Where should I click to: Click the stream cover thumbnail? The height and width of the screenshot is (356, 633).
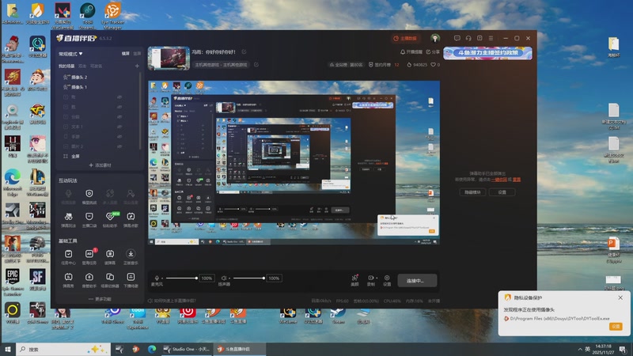(169, 58)
